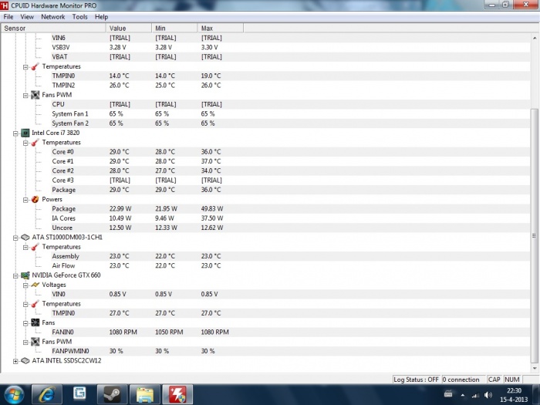This screenshot has width=540, height=405.
Task: Collapse Fans PWM group above Intel Core i7
Action: pyautogui.click(x=25, y=96)
